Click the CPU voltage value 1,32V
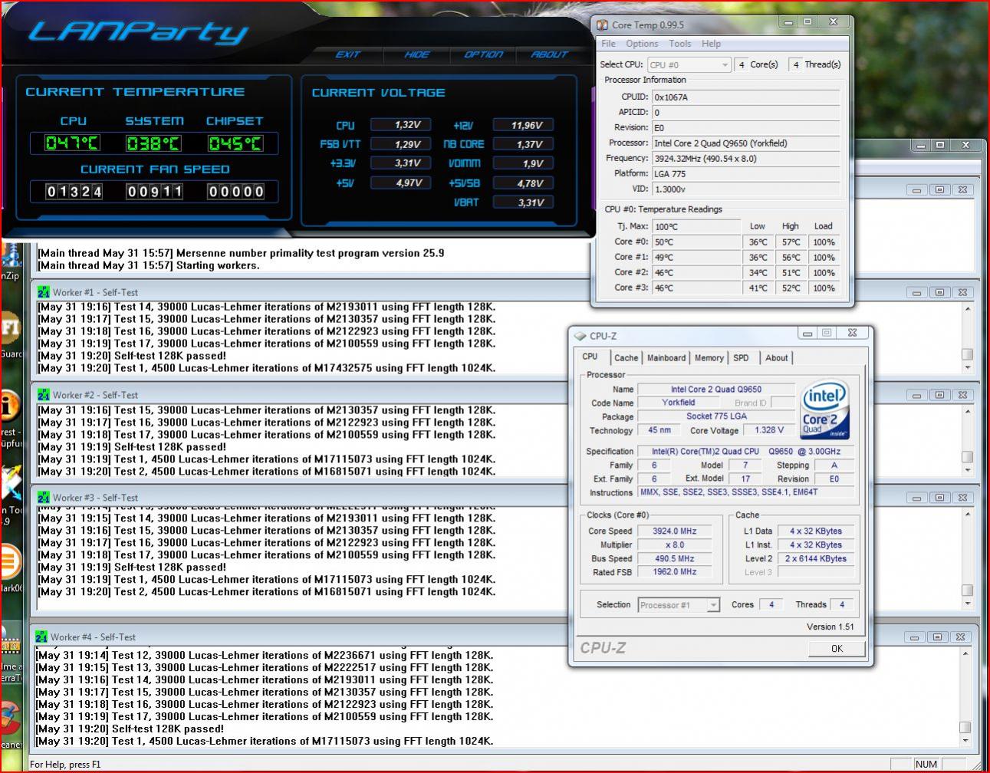 click(400, 124)
